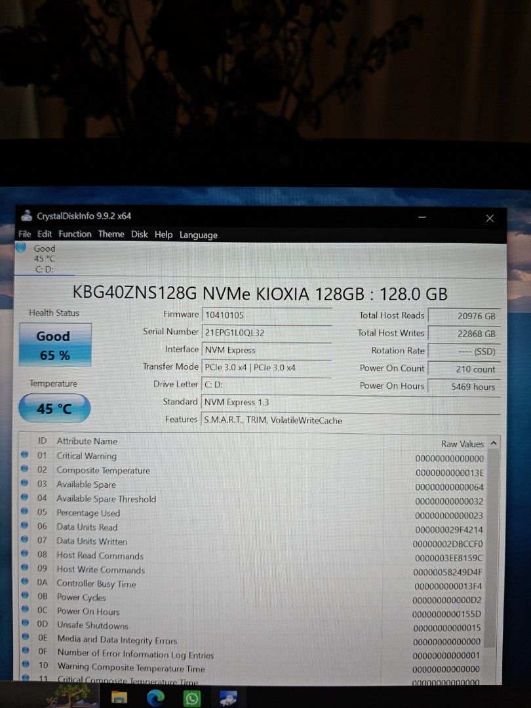Click the Raw Values column header
The image size is (531, 708).
click(462, 444)
